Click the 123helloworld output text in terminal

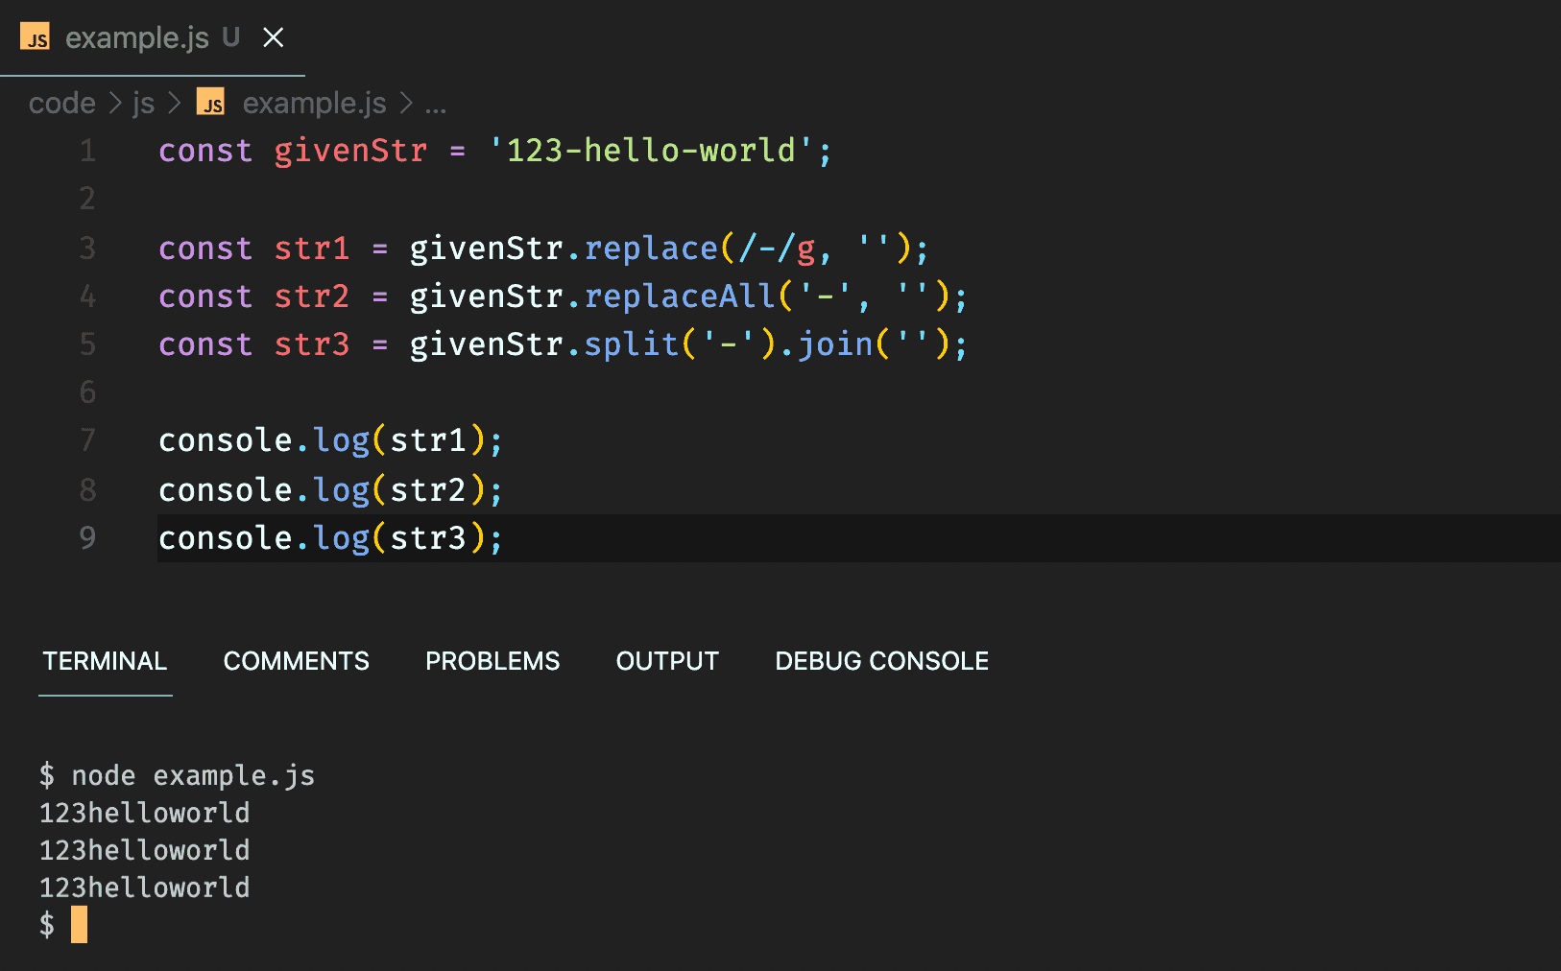point(144,812)
